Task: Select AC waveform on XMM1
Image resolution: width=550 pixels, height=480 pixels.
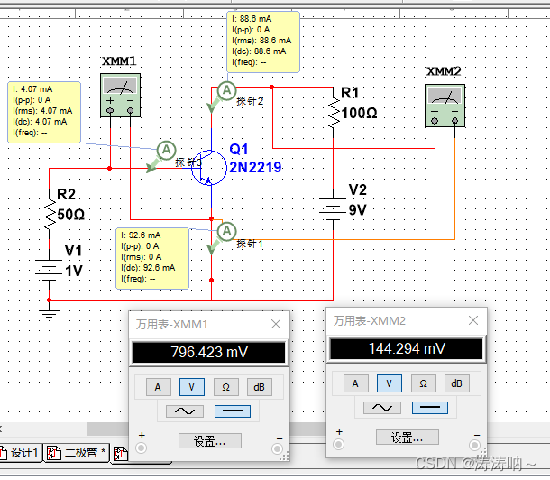Action: coord(177,411)
